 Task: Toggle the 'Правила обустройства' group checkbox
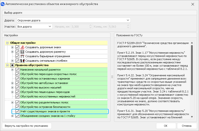[12, 65]
